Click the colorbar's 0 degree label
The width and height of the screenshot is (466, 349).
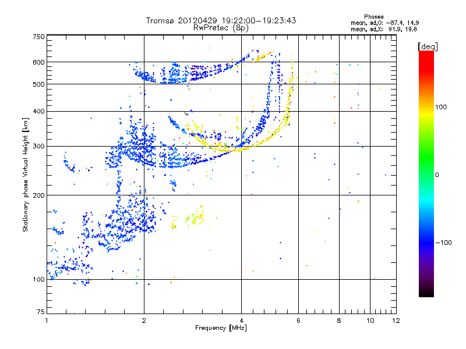(437, 175)
